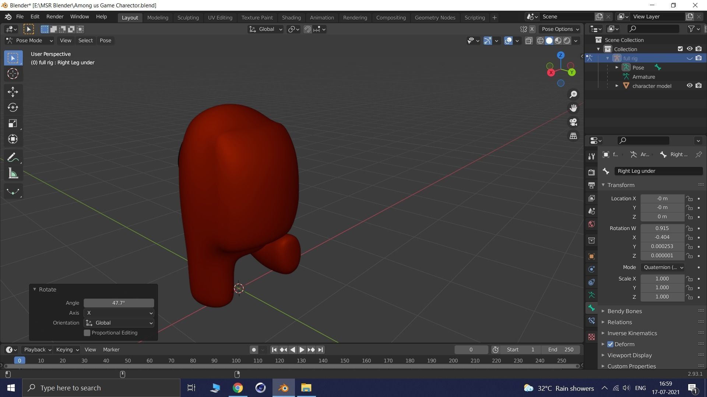
Task: Open the Output properties tab
Action: 591,185
